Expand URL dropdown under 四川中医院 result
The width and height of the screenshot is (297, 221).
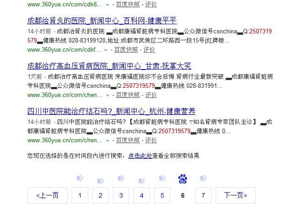coord(107,141)
